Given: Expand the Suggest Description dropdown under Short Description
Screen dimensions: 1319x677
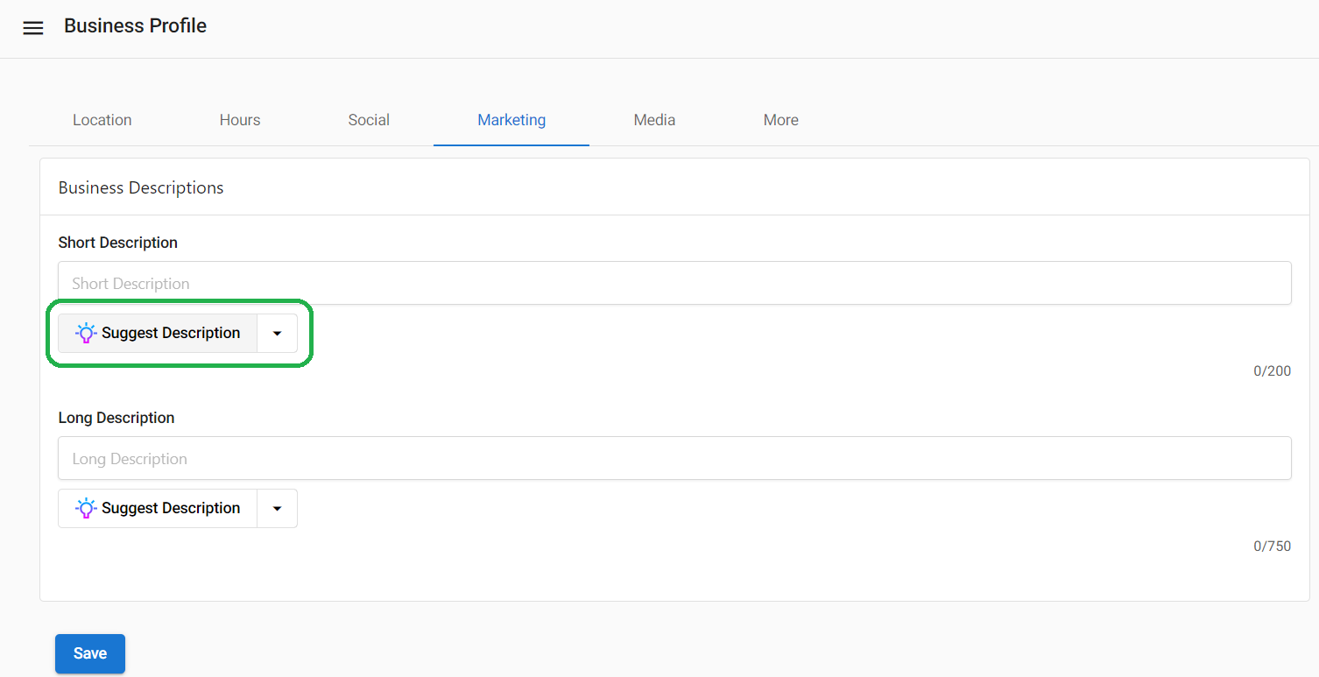Looking at the screenshot, I should 277,333.
